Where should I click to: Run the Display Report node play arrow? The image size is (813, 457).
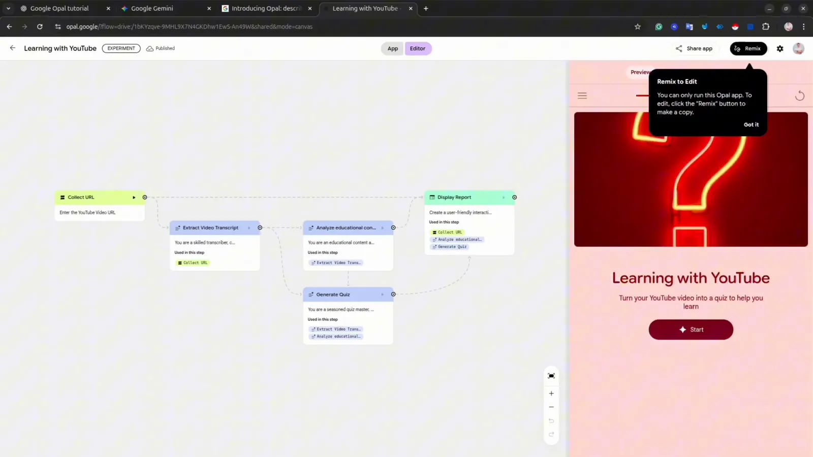point(504,198)
